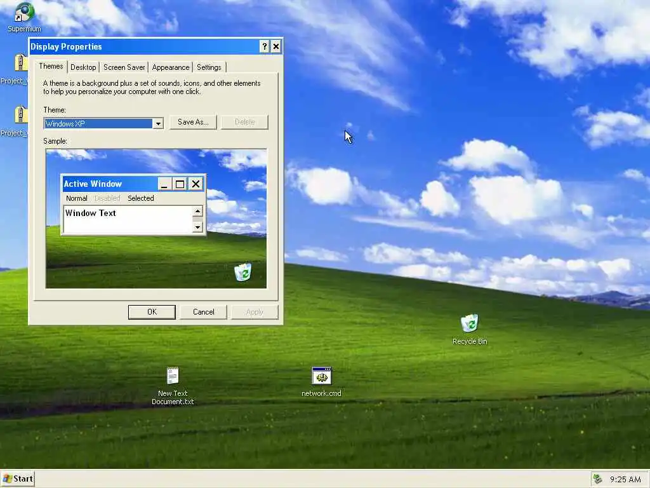Select the network.cmd file icon
The height and width of the screenshot is (488, 650).
click(321, 382)
